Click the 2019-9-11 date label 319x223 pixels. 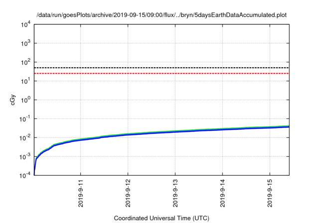(x=81, y=193)
